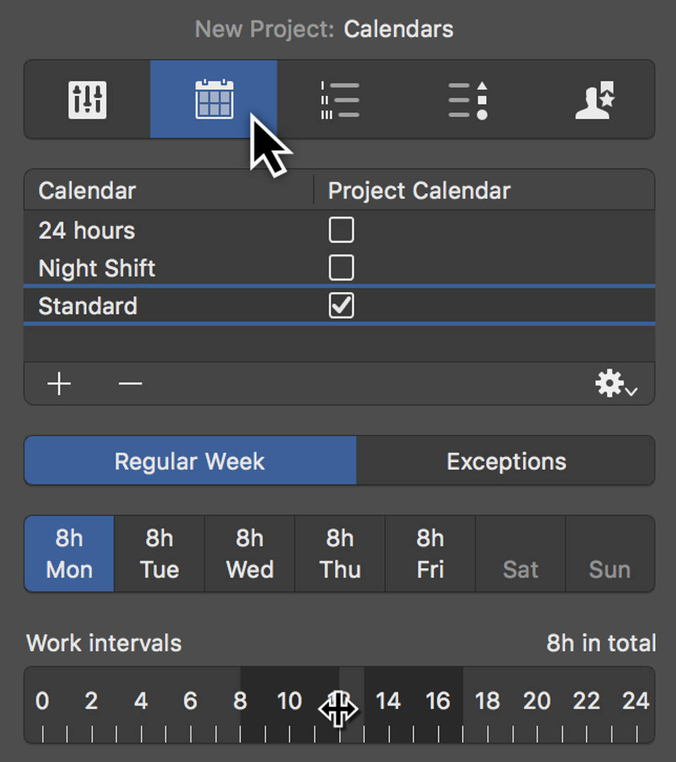Uncheck the Standard project calendar checkbox

point(341,306)
